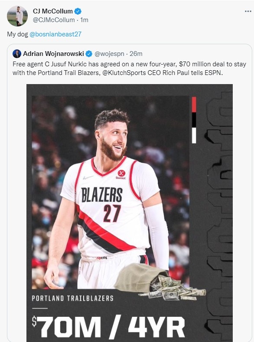Viewport: 254px width, 342px height.
Task: Click the 'My dog' tweet text
Action: (17, 34)
